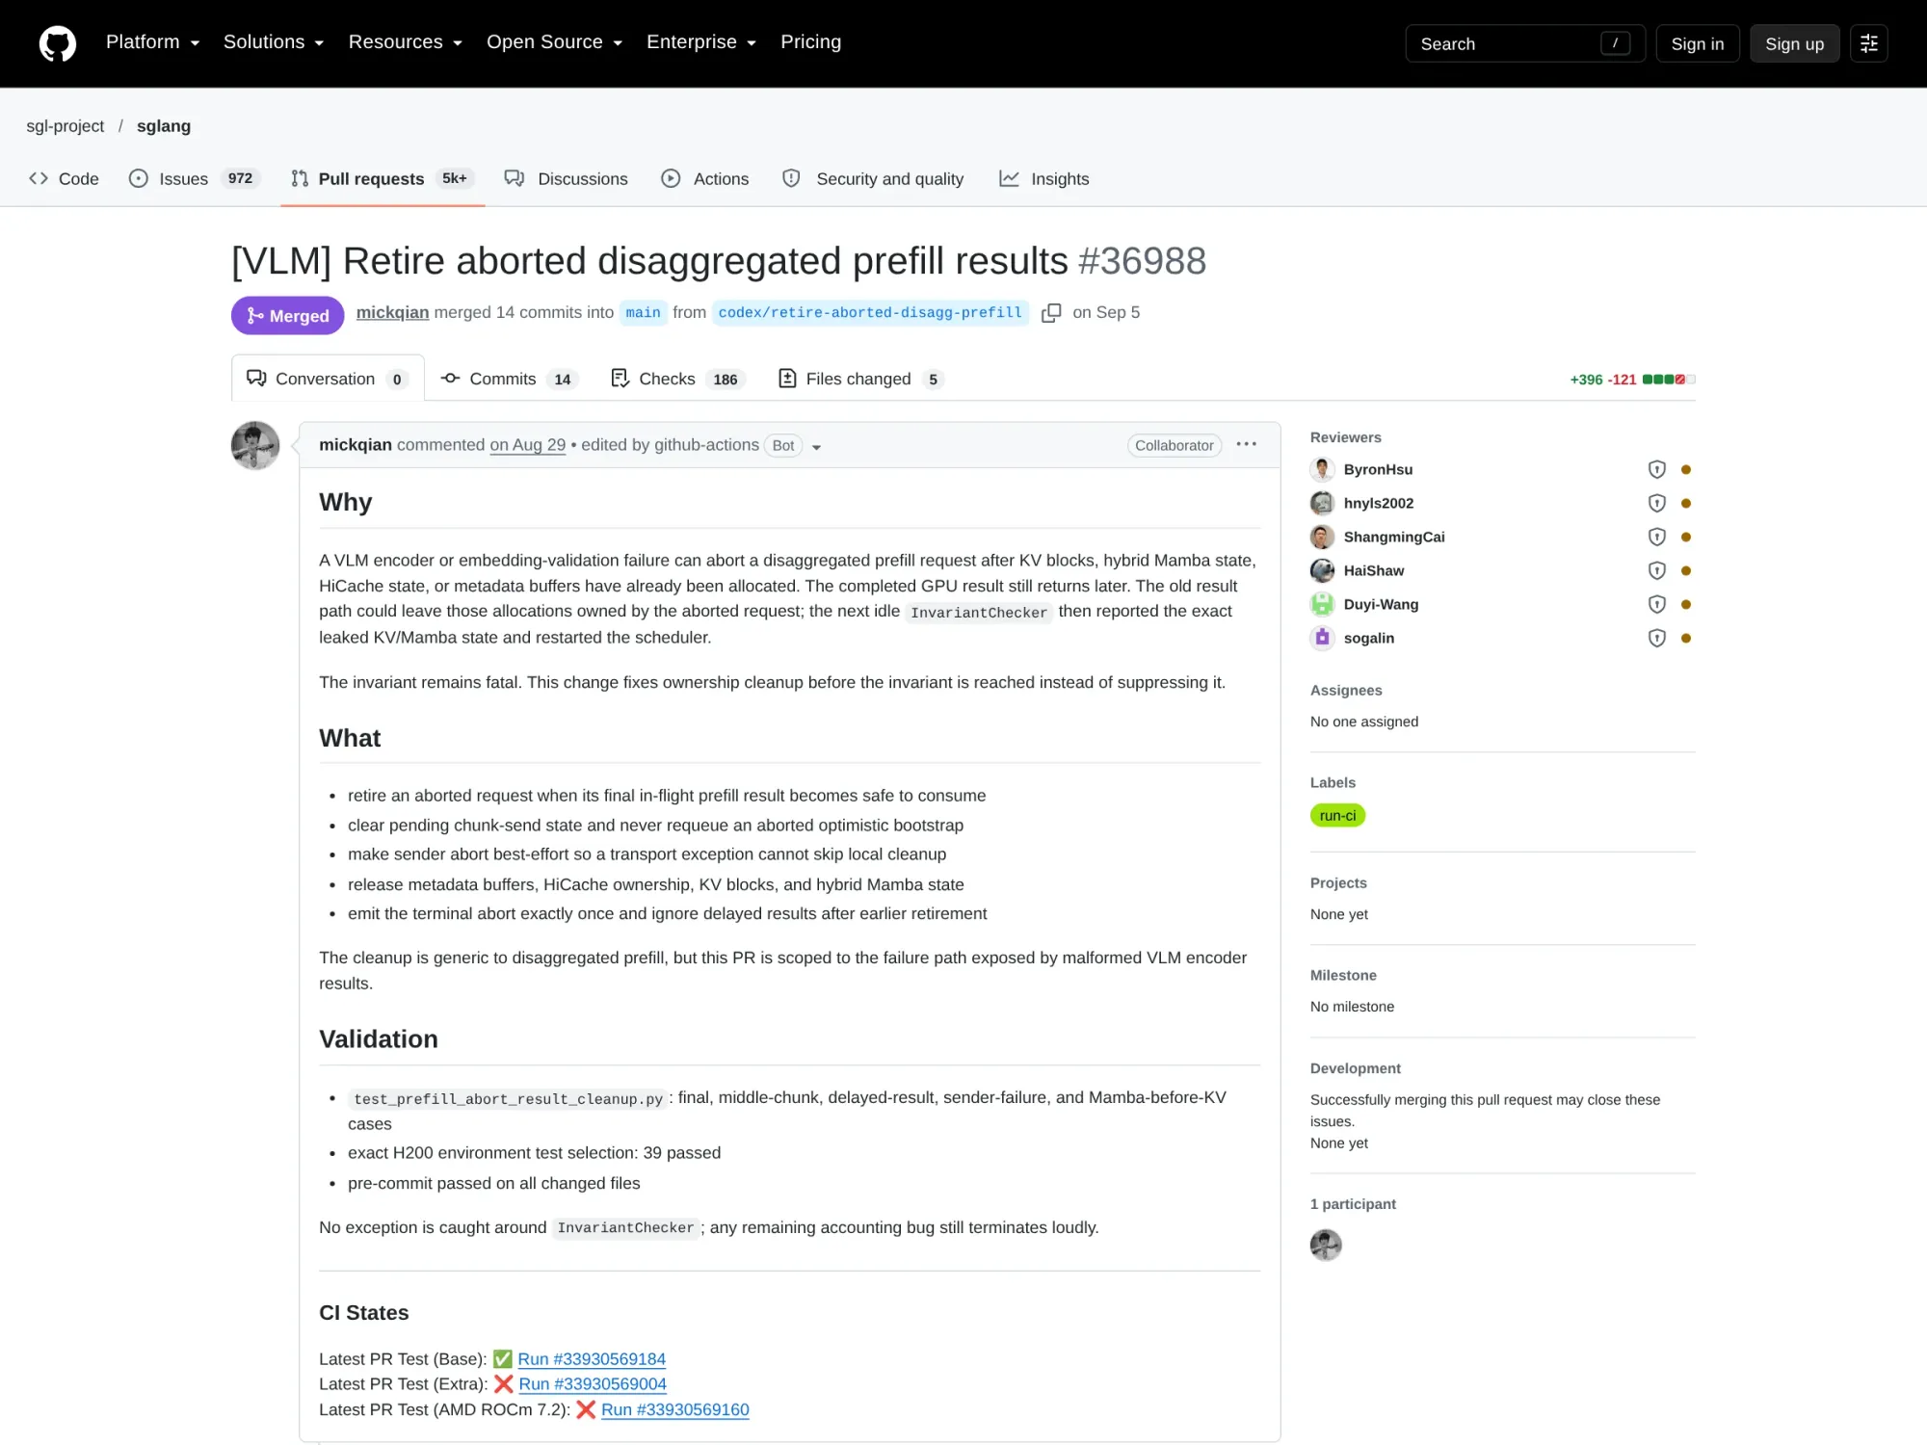Screen dimensions: 1927x1445
Task: Open the comment options ellipsis menu
Action: click(x=1246, y=444)
